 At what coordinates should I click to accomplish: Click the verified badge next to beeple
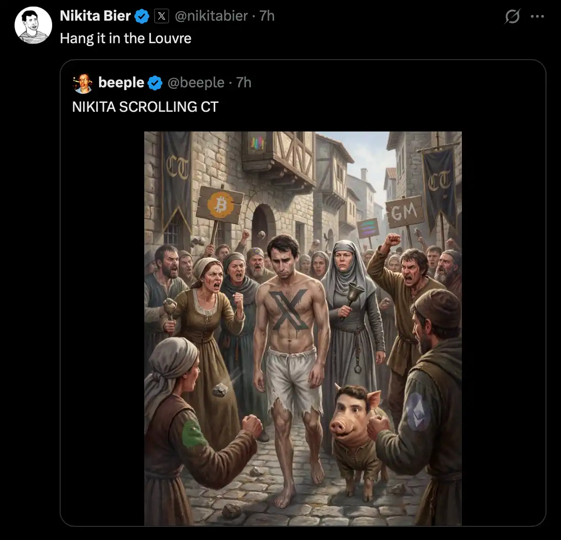[155, 83]
